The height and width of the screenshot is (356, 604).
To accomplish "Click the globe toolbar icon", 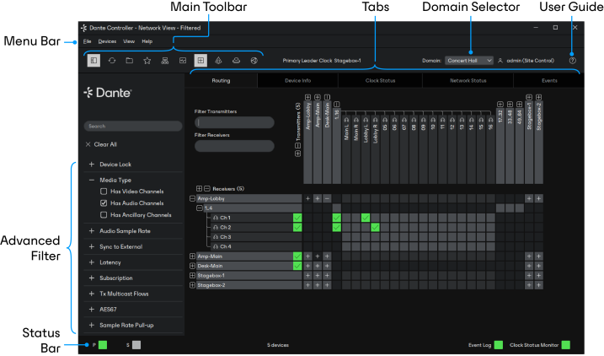I will click(x=254, y=61).
